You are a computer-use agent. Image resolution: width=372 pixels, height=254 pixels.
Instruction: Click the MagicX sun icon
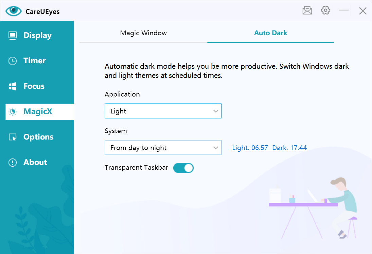(13, 112)
